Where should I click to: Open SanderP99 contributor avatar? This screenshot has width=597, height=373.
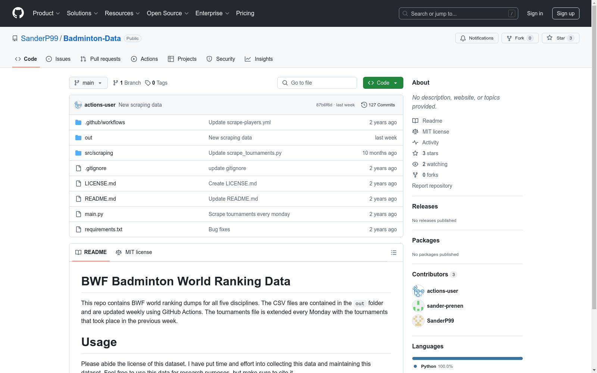(x=418, y=321)
